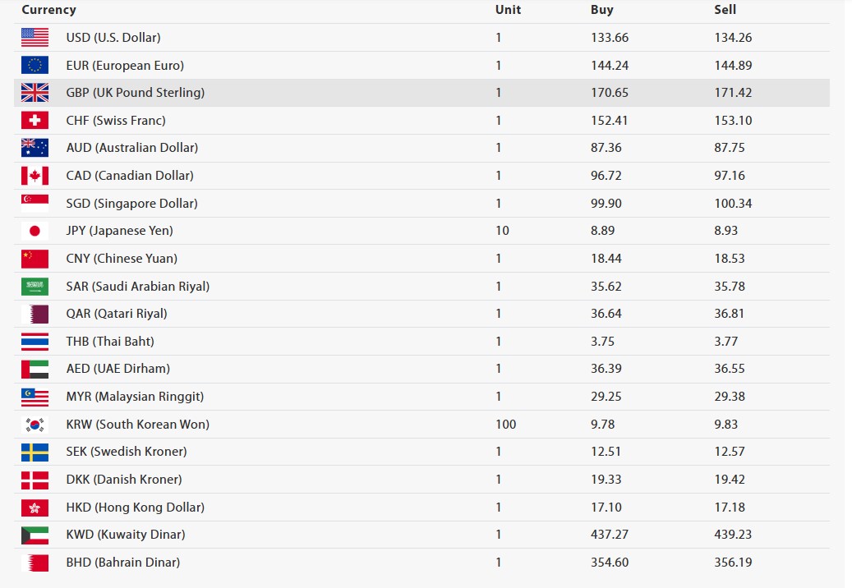
Task: Click the THB (Thai Baht) label
Action: [x=110, y=342]
